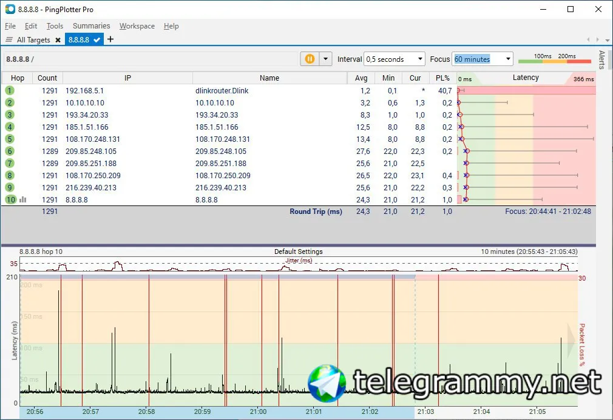Click the 20:58 mark on timeline axis
Viewport: 613px width, 420px height.
[146, 412]
